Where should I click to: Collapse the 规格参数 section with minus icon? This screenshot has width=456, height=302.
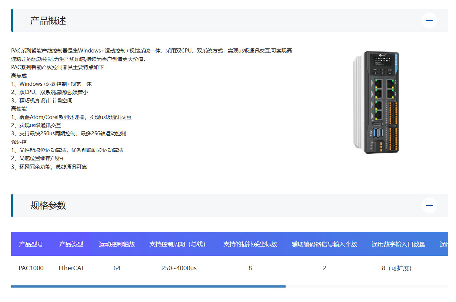[x=429, y=206]
